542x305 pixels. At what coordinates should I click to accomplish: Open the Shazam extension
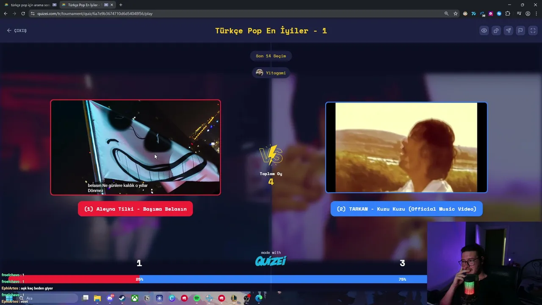pyautogui.click(x=499, y=14)
